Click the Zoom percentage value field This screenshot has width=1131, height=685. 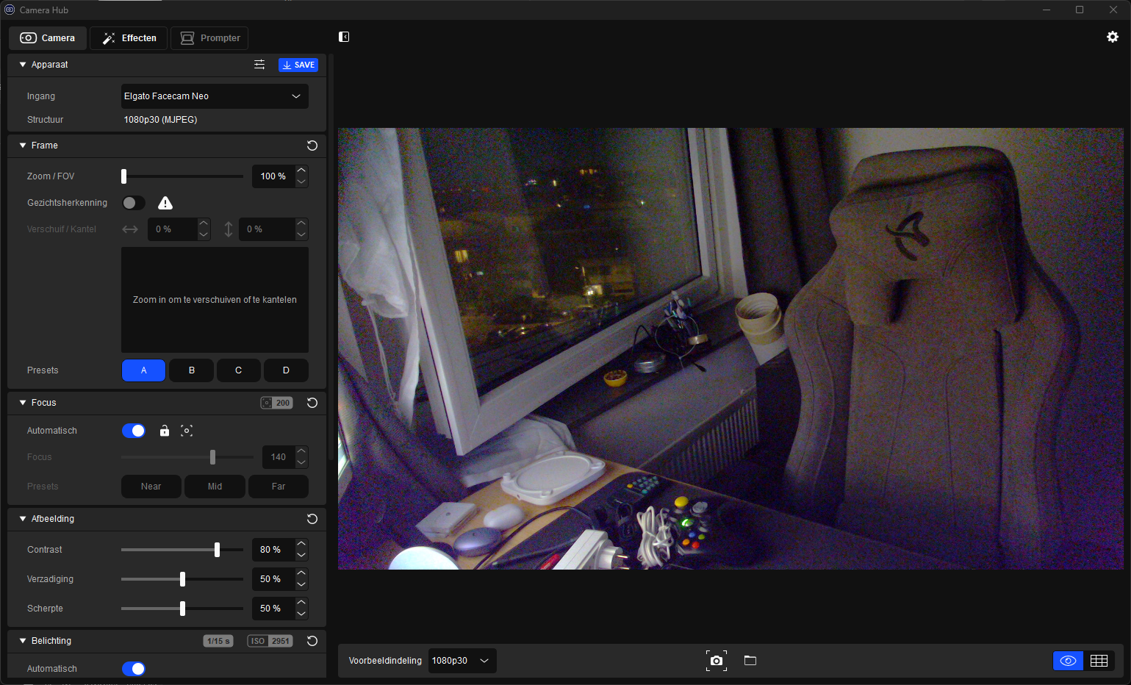pos(273,176)
